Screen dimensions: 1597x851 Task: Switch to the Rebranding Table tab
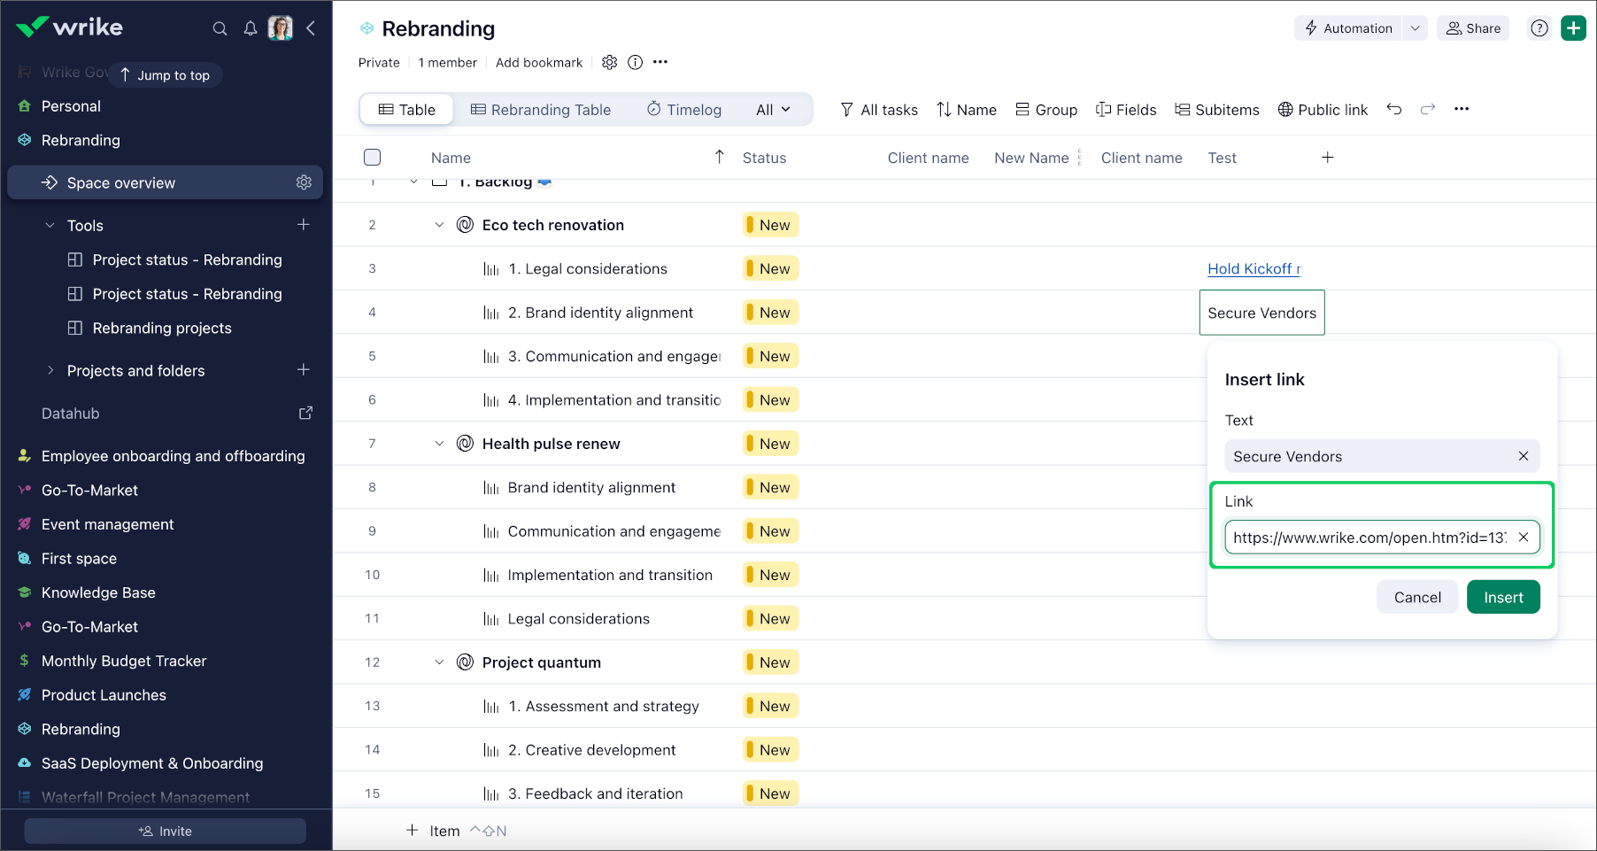(541, 110)
